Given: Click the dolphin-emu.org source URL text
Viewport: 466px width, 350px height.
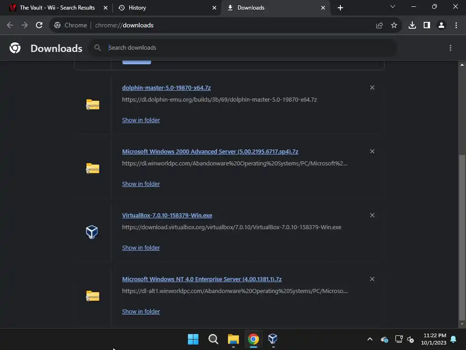Looking at the screenshot, I should 219,99.
